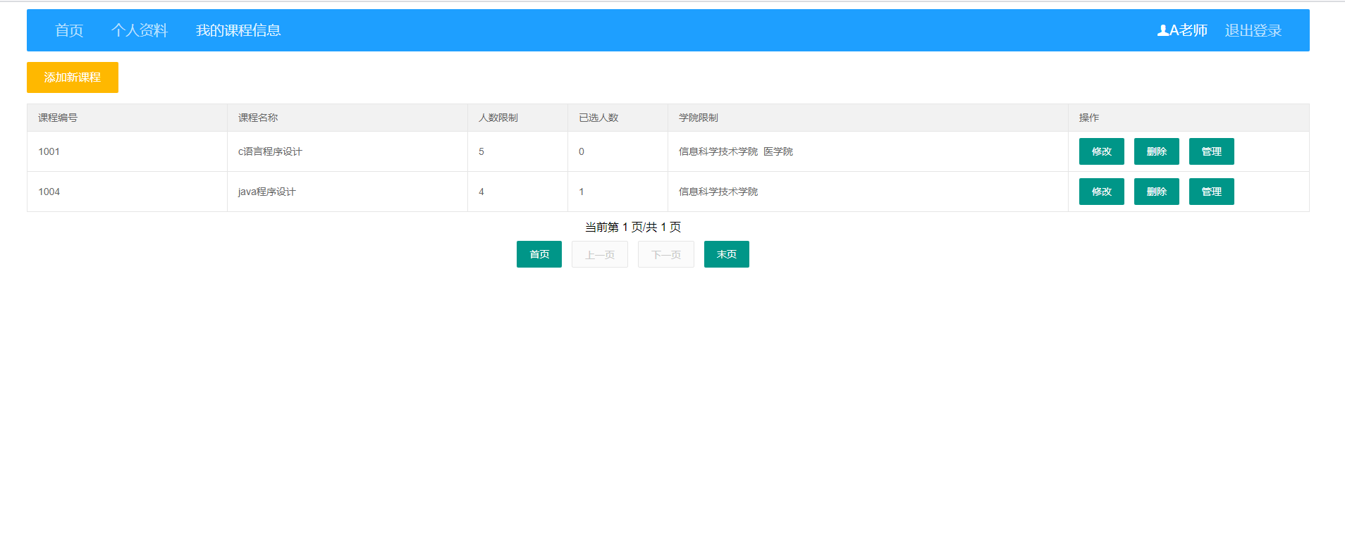Click the 下一页 pagination button
1345x550 pixels.
point(666,254)
